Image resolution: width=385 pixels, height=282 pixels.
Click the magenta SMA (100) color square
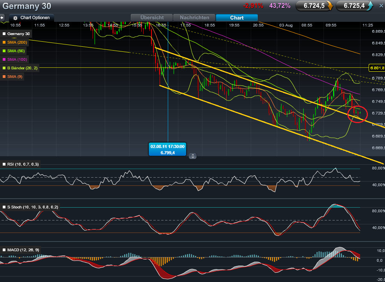pos(4,60)
